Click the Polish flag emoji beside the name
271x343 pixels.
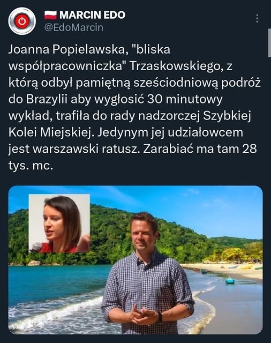tap(50, 15)
